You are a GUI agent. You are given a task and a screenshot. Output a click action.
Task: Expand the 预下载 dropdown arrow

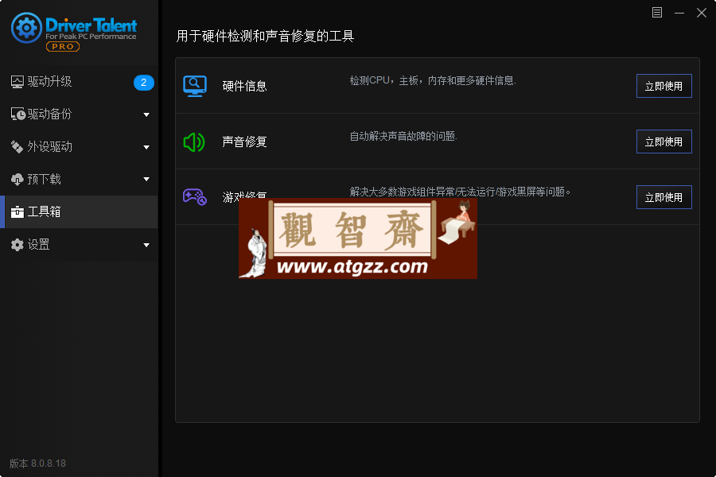click(146, 180)
